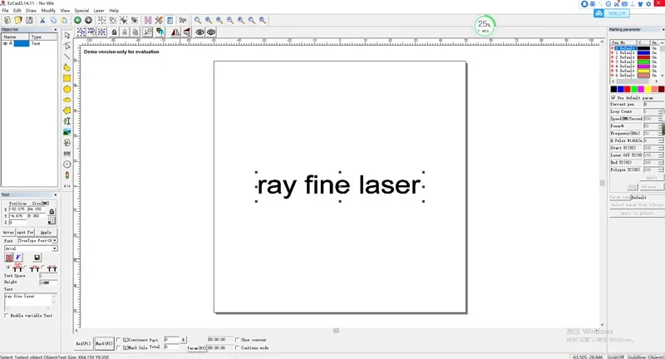Image resolution: width=665 pixels, height=359 pixels.
Task: Open the Arial font name dropdown
Action: coord(55,248)
